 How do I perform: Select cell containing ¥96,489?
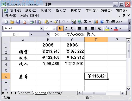click(48, 64)
